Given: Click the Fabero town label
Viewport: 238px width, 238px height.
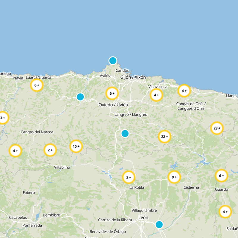Looking at the screenshot, I should pyautogui.click(x=29, y=192).
